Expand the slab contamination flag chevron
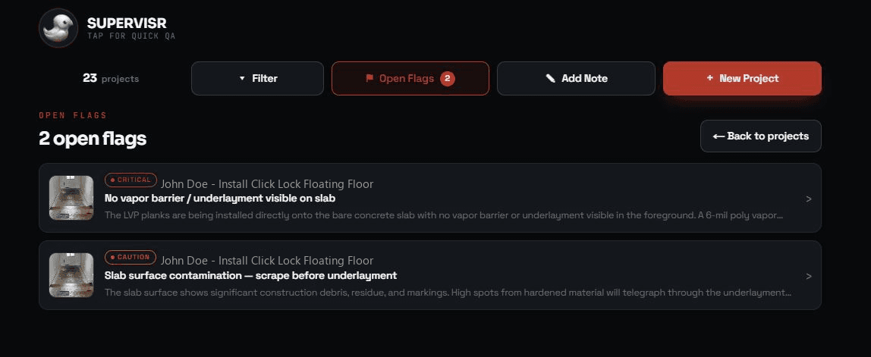This screenshot has height=357, width=871. (809, 276)
